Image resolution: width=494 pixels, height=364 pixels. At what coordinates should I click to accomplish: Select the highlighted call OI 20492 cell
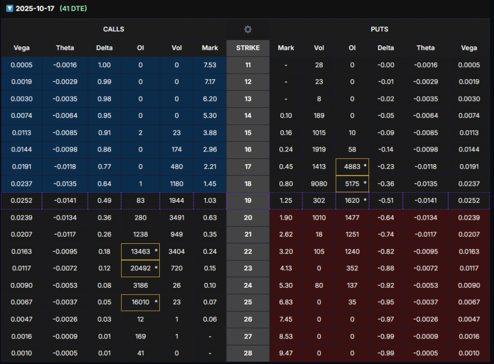pos(140,269)
